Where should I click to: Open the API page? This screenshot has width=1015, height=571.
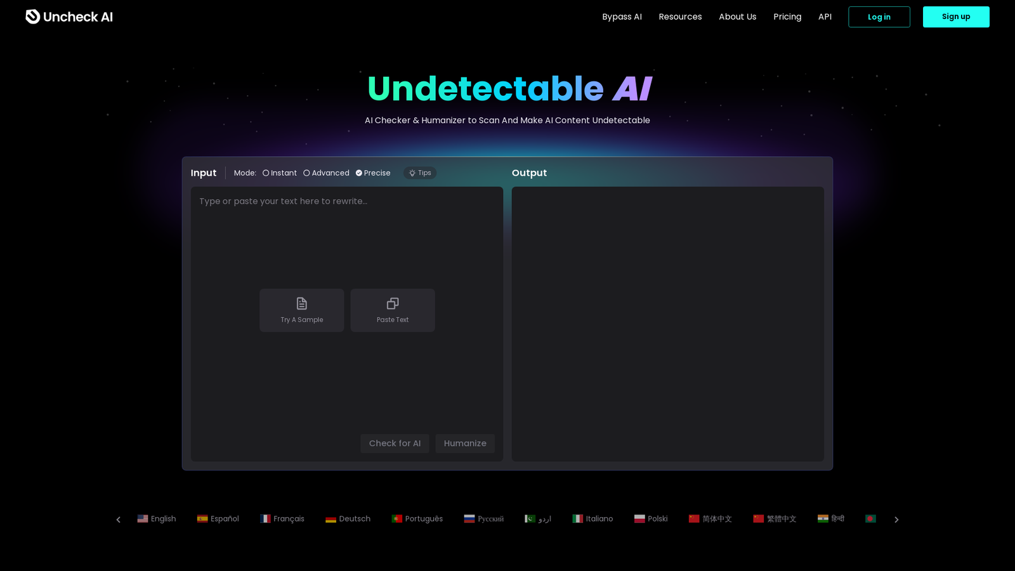coord(825,16)
